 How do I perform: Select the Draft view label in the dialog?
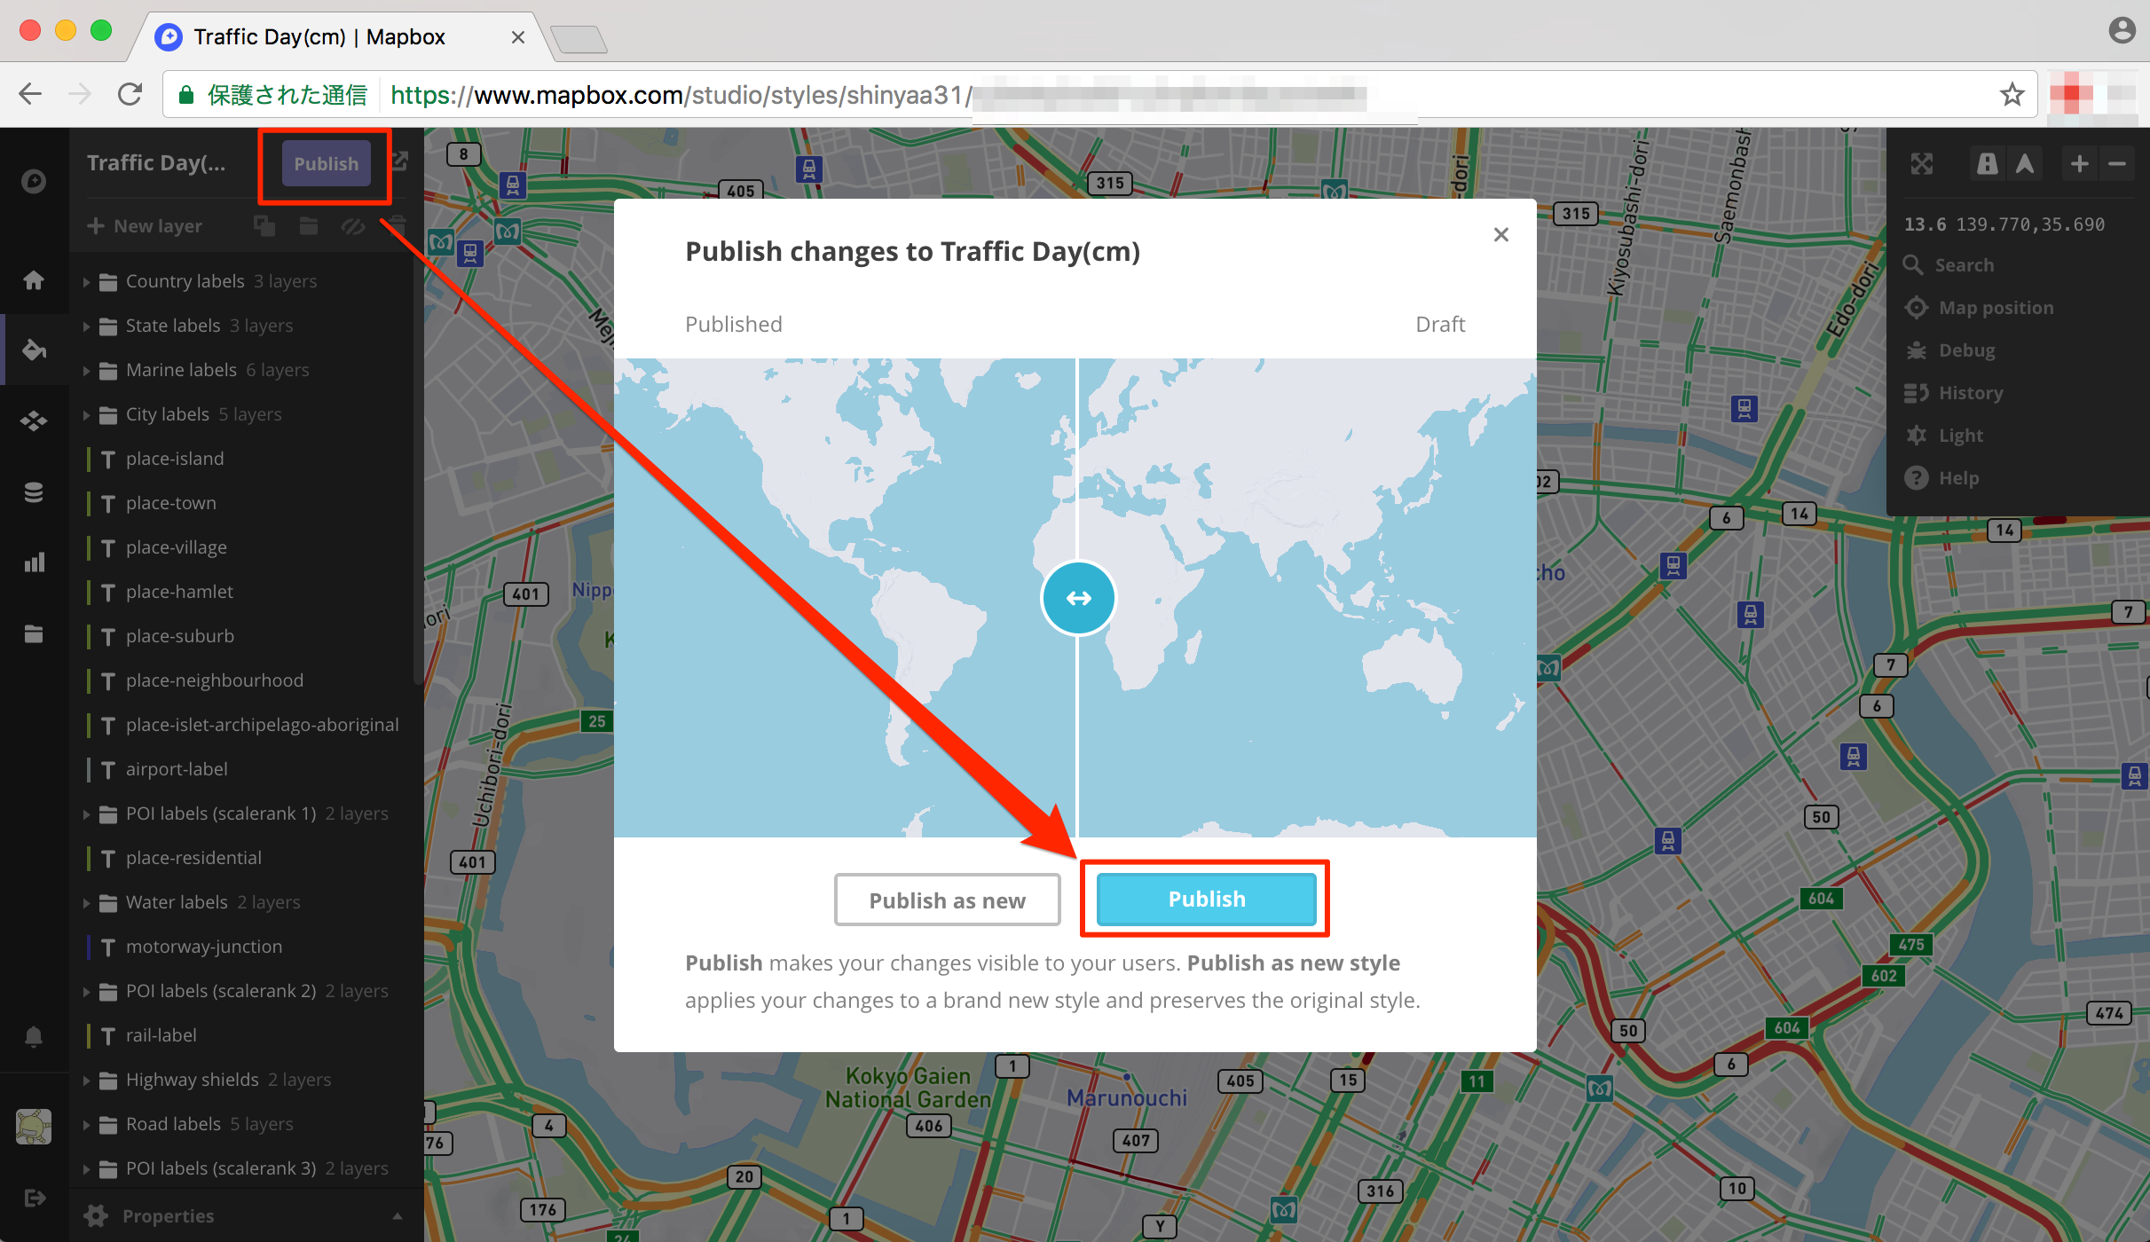point(1439,324)
